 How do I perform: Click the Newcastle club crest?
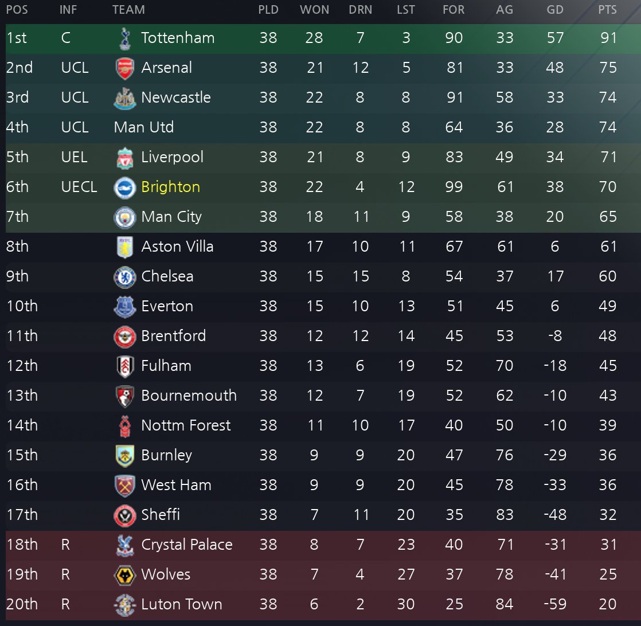124,99
